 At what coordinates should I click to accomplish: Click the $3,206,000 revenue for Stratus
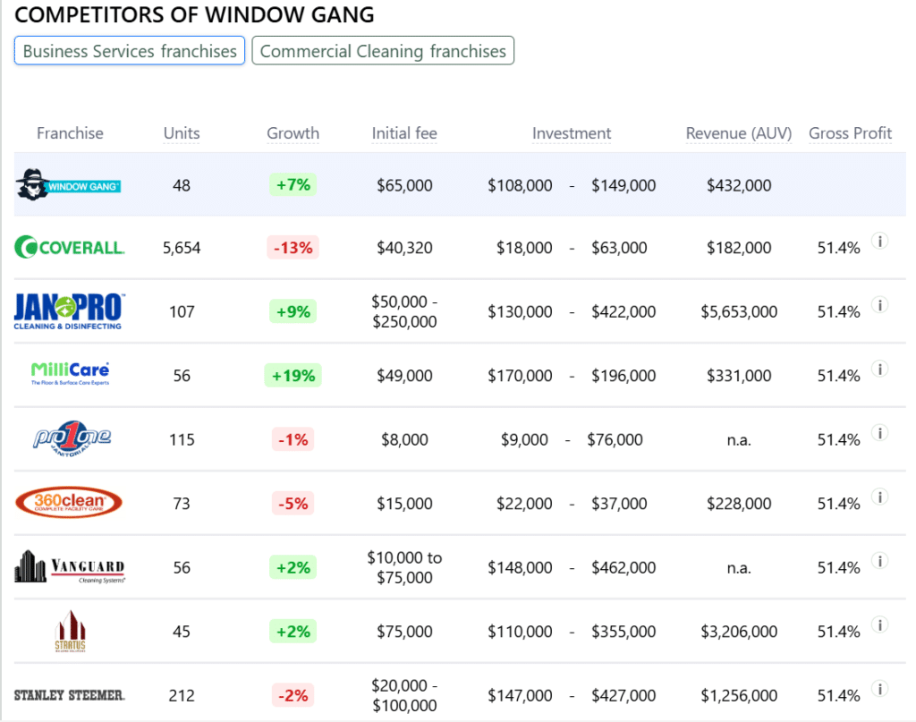pos(738,632)
